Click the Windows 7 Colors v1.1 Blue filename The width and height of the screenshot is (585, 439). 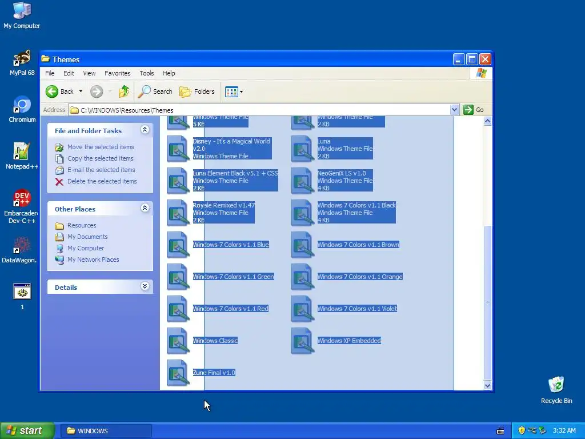pos(231,245)
